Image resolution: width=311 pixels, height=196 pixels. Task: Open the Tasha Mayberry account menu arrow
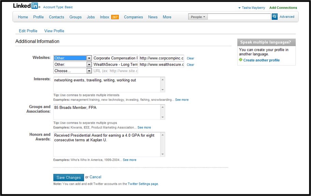pyautogui.click(x=239, y=8)
